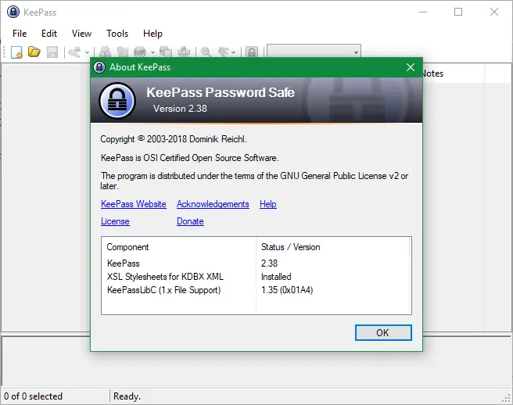The height and width of the screenshot is (405, 513).
Task: Open the Tools menu
Action: coord(117,34)
